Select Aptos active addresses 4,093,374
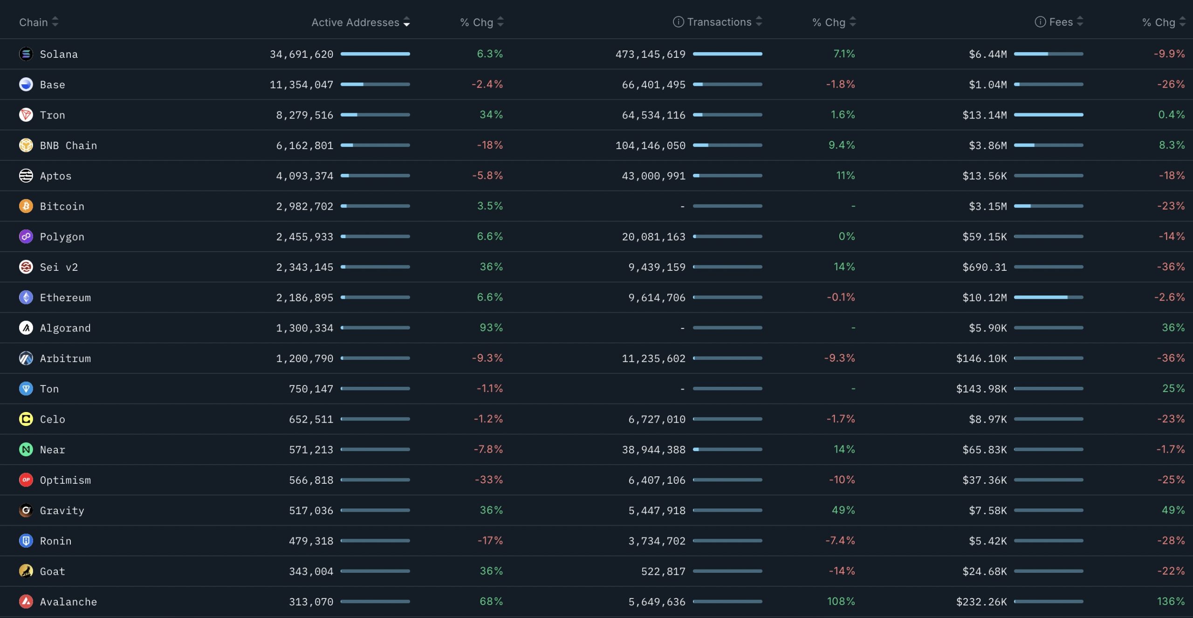 (305, 176)
